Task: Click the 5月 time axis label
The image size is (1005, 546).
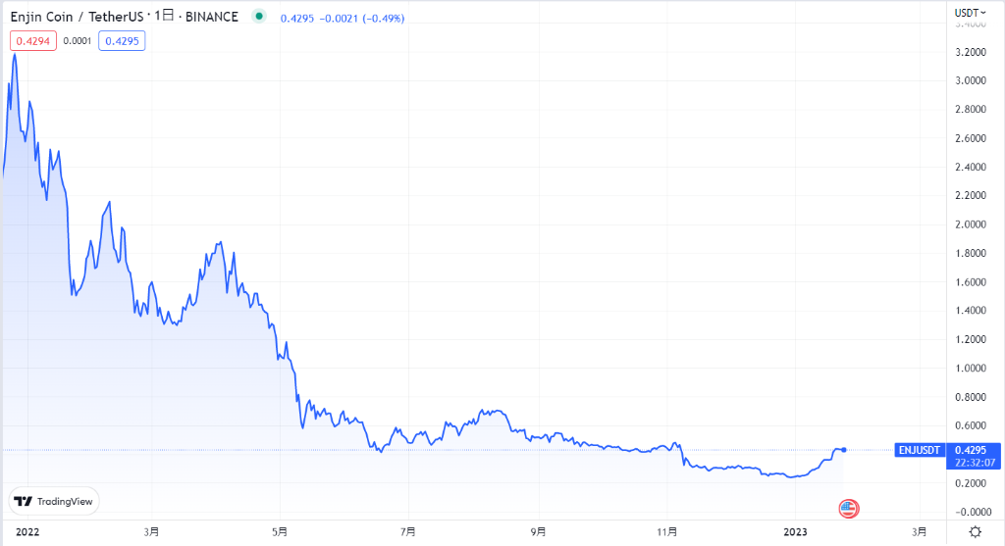Action: point(280,532)
